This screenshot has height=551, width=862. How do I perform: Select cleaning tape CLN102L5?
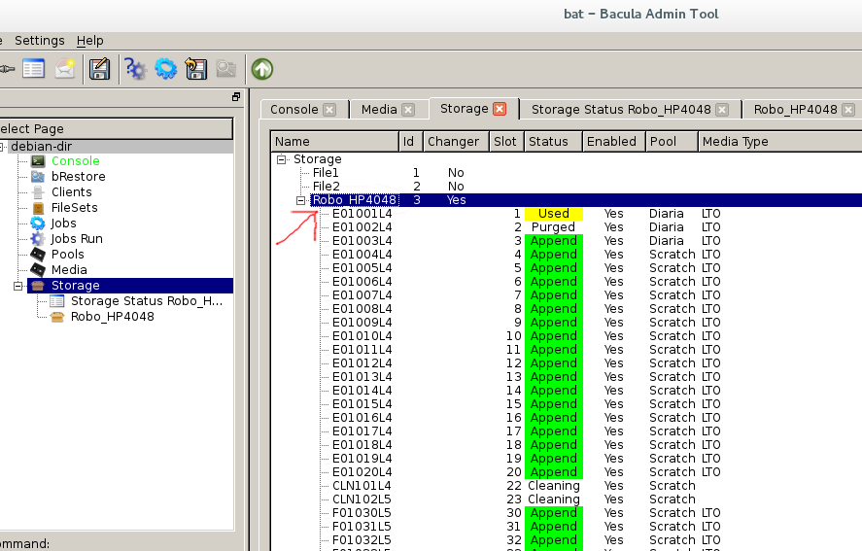click(362, 499)
